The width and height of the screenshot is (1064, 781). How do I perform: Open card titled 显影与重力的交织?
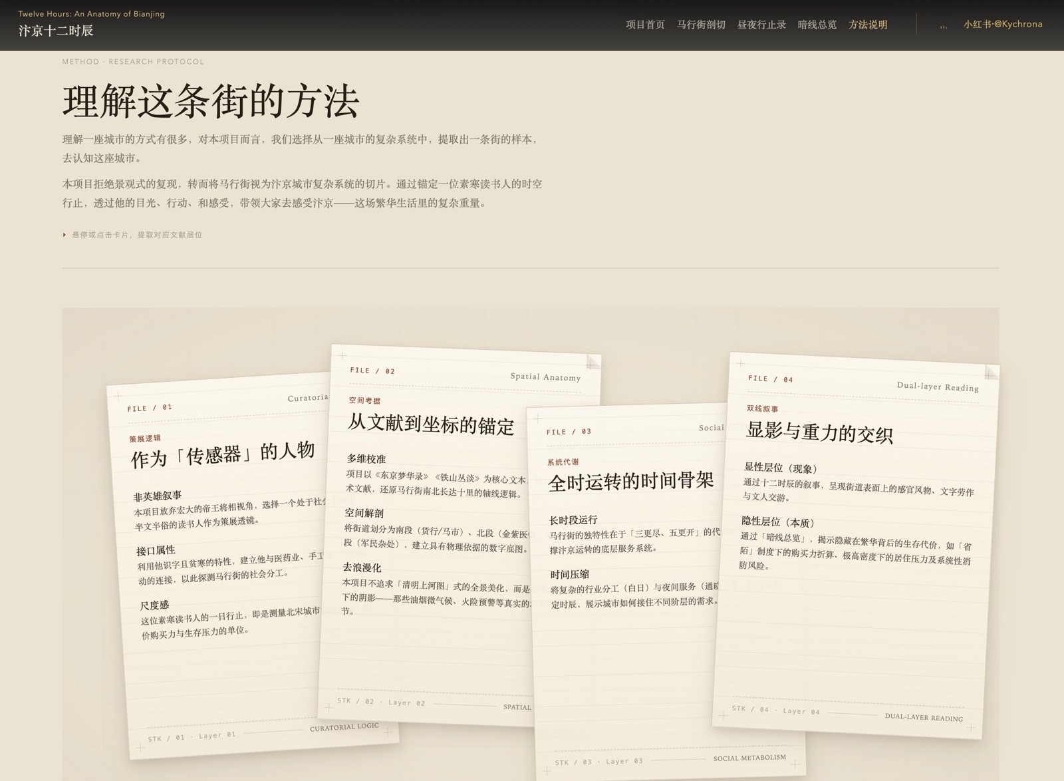click(819, 432)
